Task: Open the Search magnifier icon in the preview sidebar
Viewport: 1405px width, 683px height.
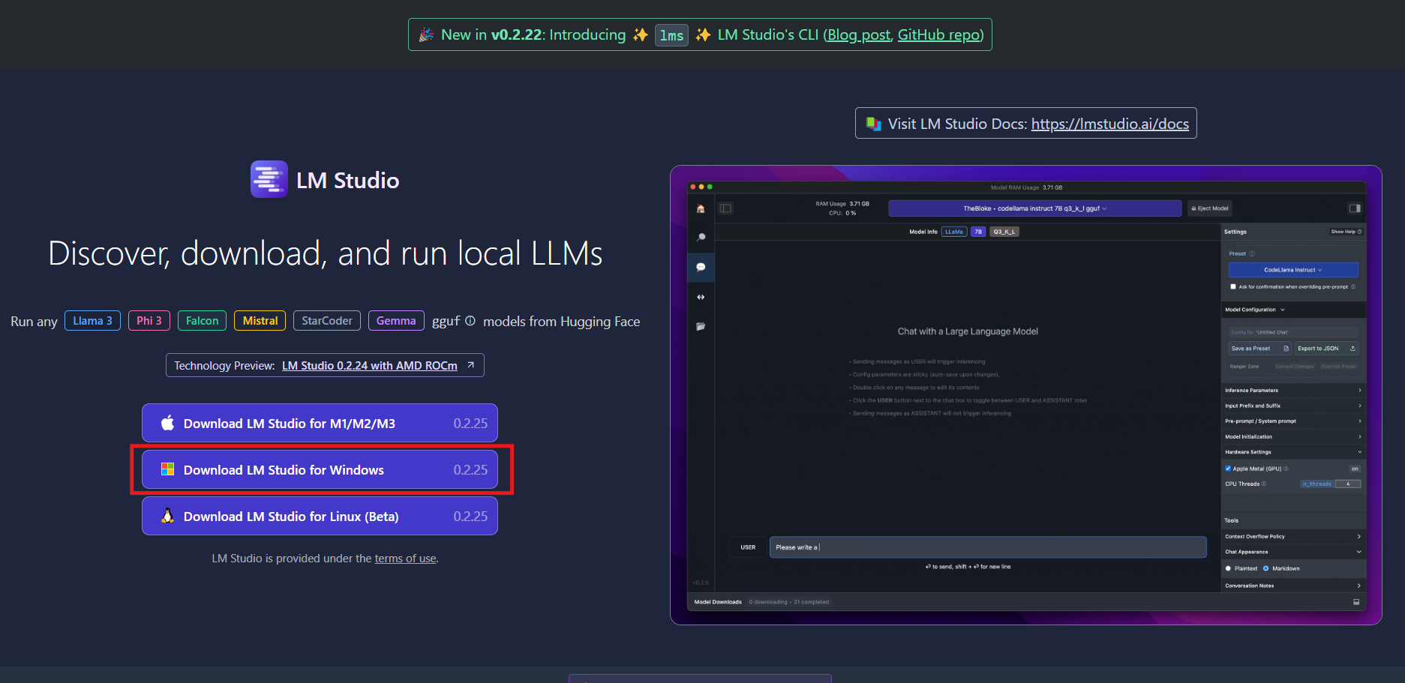Action: tap(701, 237)
